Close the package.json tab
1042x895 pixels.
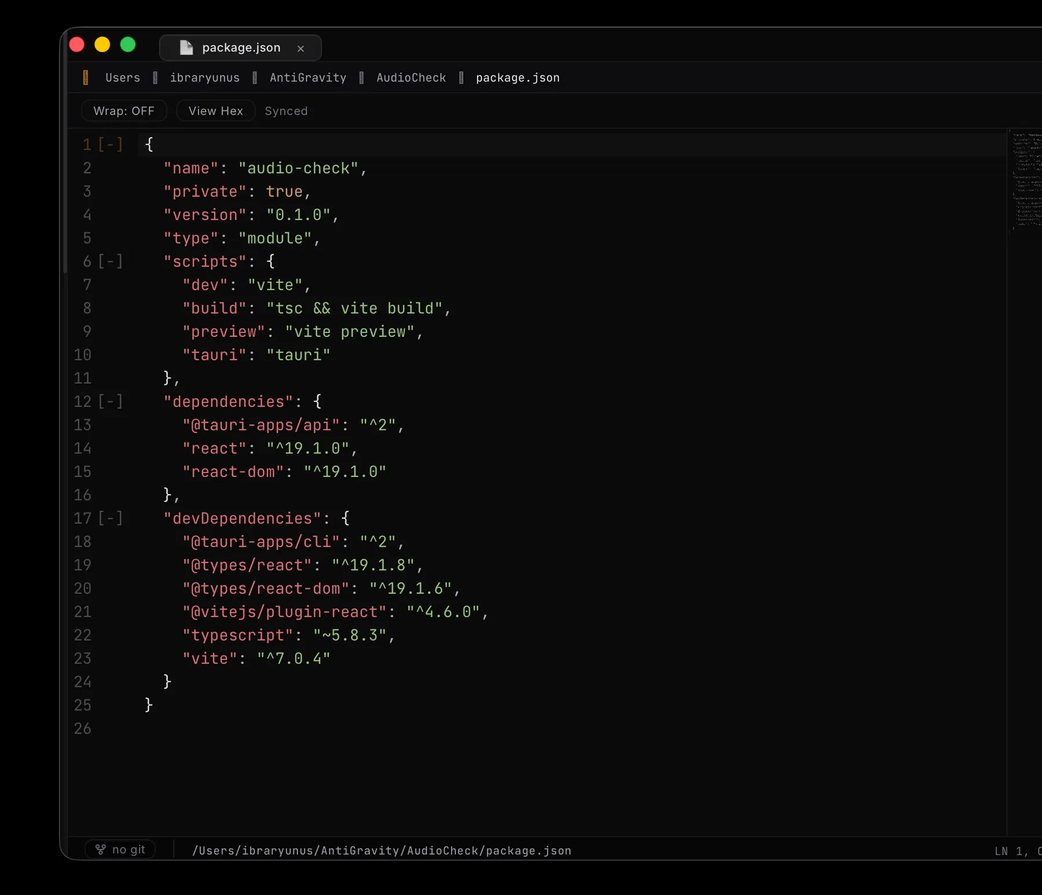[300, 49]
